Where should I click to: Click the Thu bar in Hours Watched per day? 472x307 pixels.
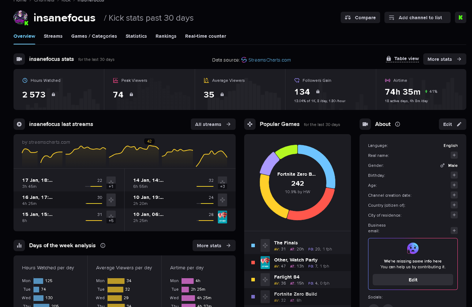[x=42, y=305]
